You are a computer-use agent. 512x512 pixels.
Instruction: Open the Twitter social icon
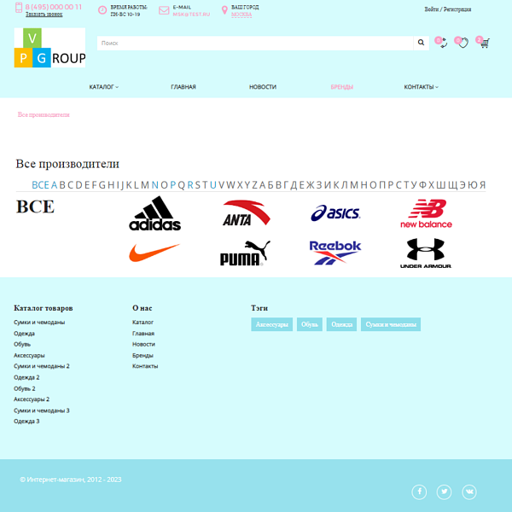444,492
